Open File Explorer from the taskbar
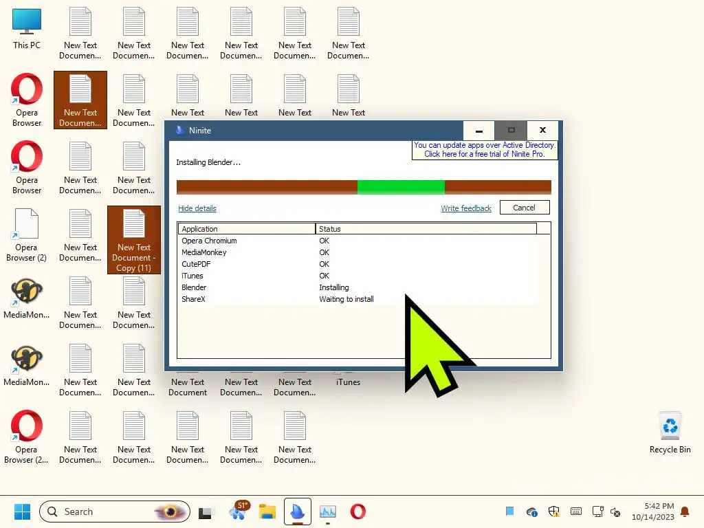This screenshot has height=528, width=704. [267, 511]
